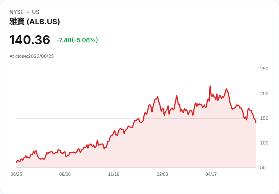This screenshot has height=194, width=279.
Task: Click the starting point of the price line
Action: [x=16, y=162]
